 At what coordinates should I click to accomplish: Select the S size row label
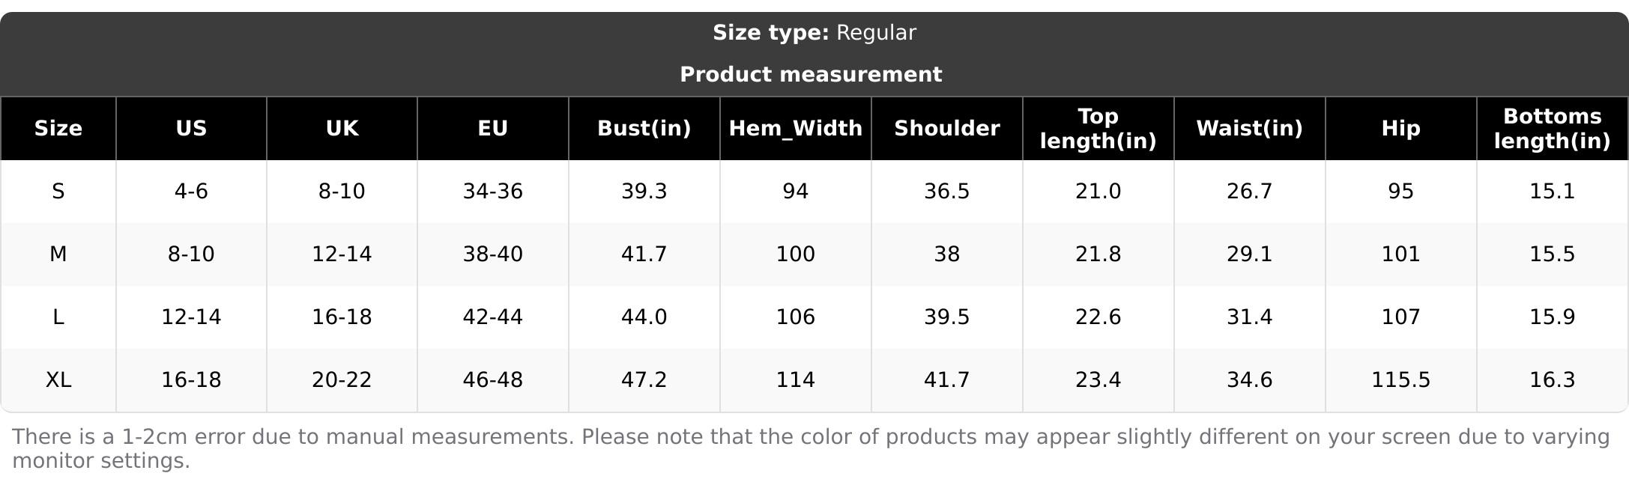click(58, 192)
